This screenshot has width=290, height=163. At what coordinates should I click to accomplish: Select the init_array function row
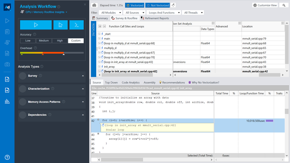110,67
